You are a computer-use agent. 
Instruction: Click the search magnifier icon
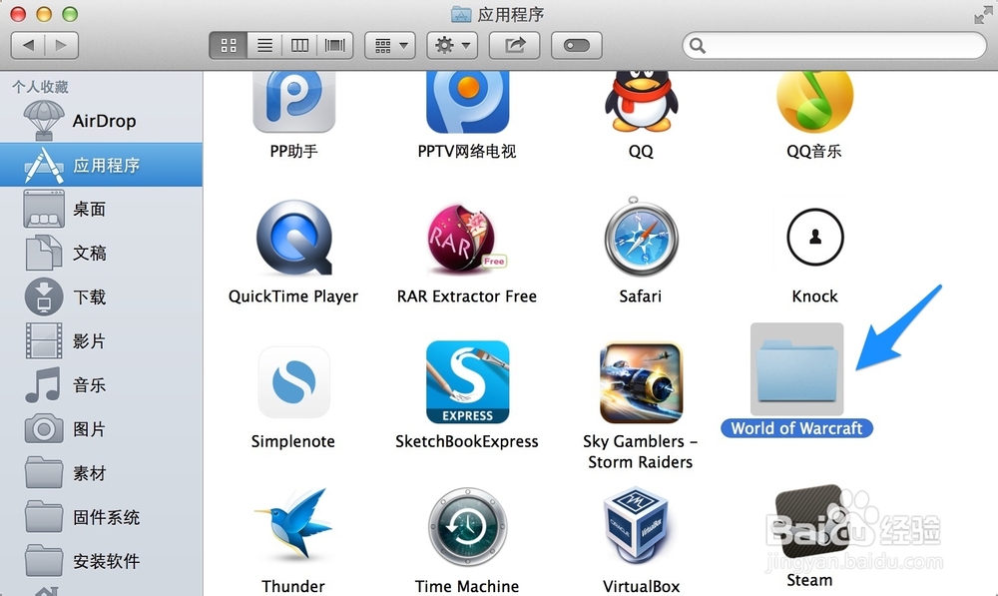coord(698,46)
